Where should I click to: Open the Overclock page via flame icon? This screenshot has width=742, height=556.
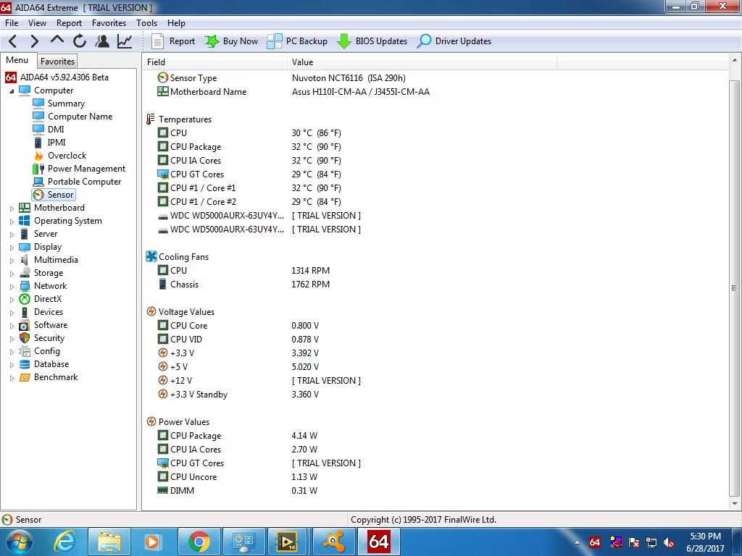click(x=38, y=156)
